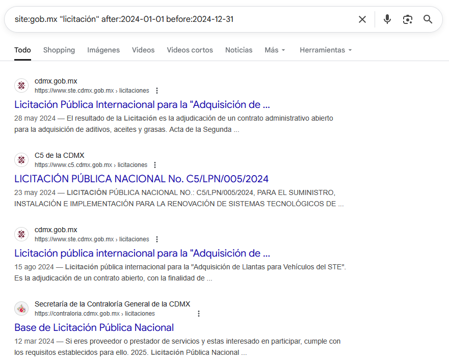Click 'Secretaría de la Contraloría General de la CDMX' site name

(x=112, y=304)
